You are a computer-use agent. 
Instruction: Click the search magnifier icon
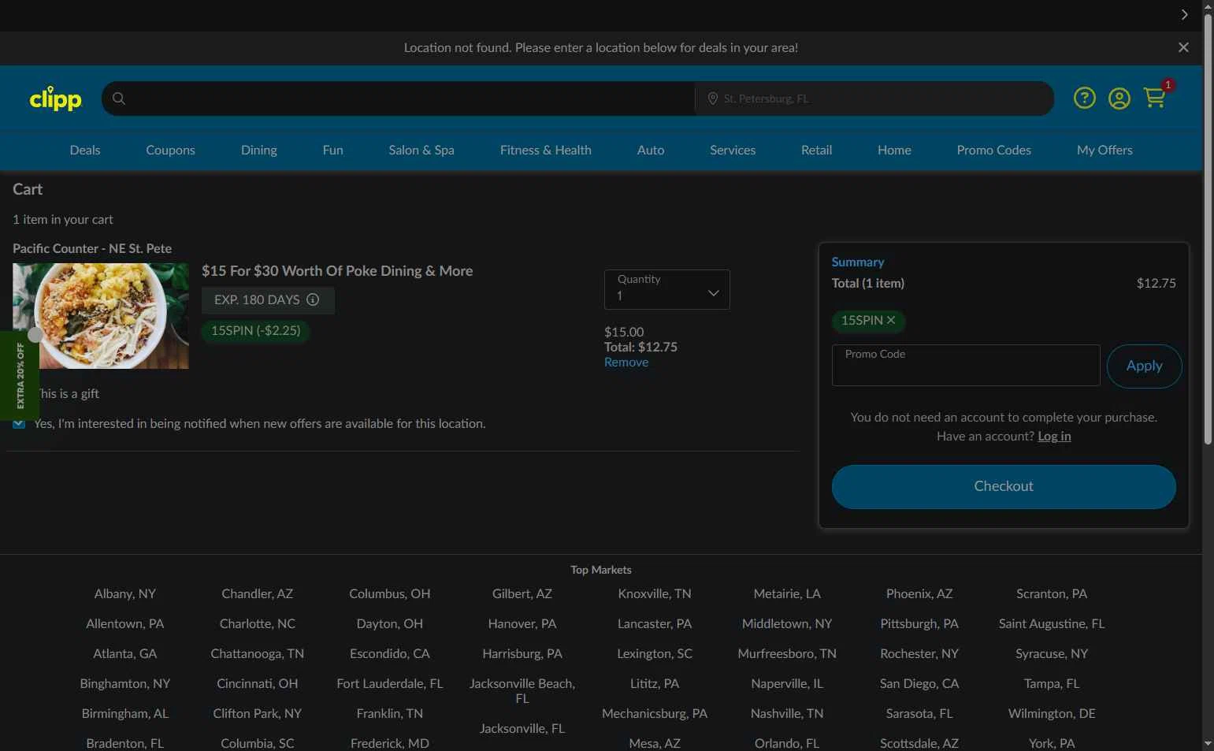click(119, 99)
